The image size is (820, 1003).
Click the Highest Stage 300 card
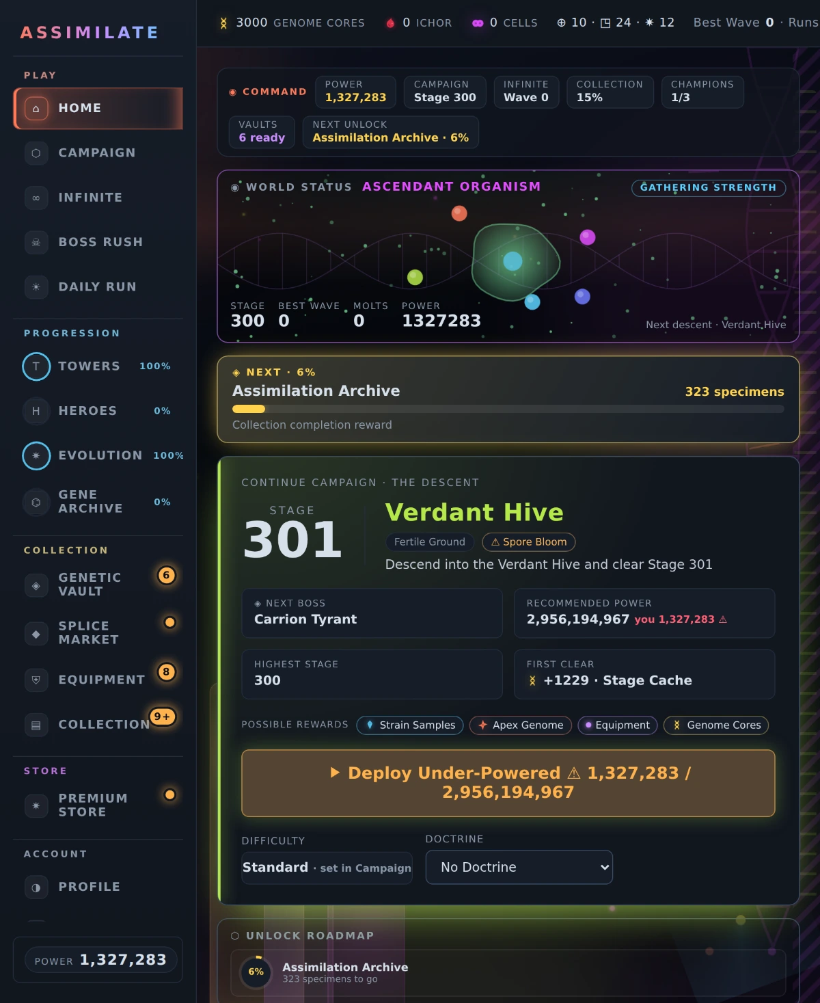(x=372, y=674)
